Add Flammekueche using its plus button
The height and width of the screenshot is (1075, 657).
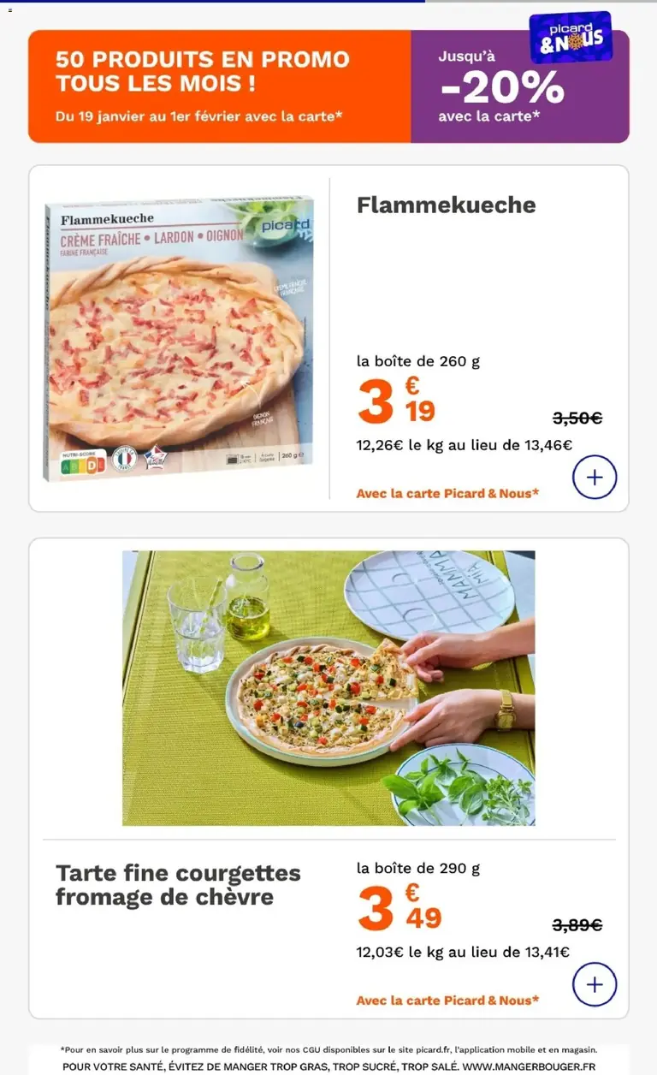coord(594,477)
